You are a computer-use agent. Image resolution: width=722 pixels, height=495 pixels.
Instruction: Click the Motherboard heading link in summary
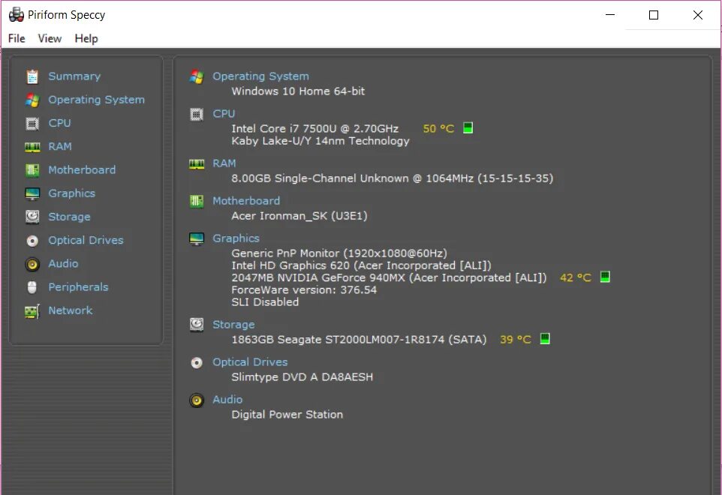pyautogui.click(x=246, y=201)
